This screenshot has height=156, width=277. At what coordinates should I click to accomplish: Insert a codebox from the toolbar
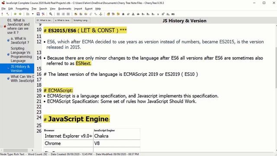pyautogui.click(x=86, y=14)
